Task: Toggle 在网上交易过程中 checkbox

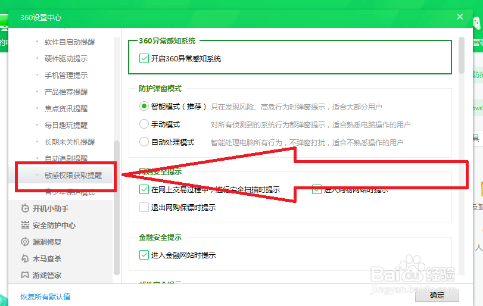Action: [x=144, y=189]
